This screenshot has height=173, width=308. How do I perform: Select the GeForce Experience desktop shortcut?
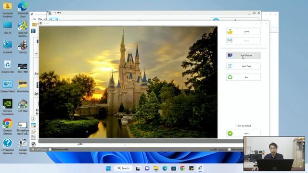pos(8,107)
